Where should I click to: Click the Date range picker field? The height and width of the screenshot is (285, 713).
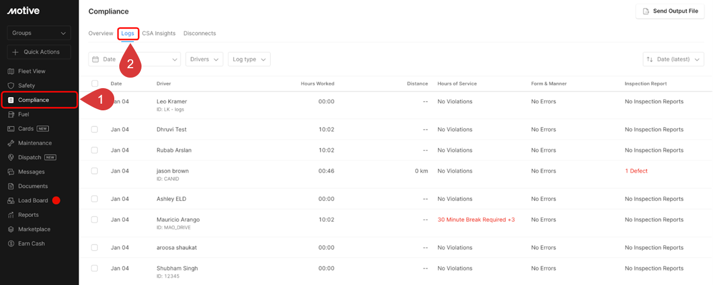pyautogui.click(x=134, y=59)
